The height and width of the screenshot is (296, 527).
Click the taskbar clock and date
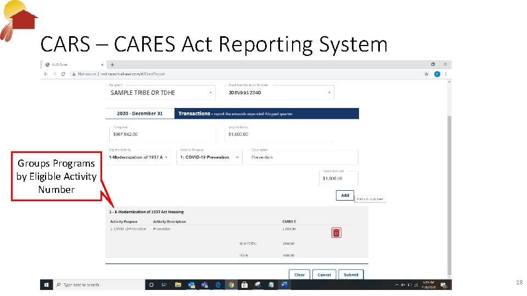tap(429, 284)
